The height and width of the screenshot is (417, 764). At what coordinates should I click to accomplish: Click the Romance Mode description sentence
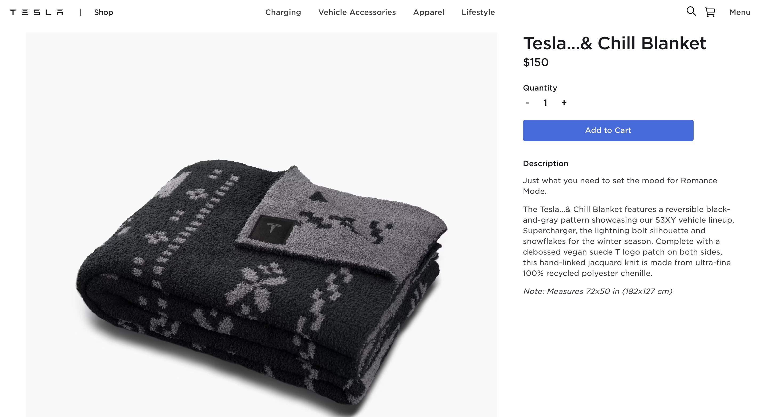620,186
